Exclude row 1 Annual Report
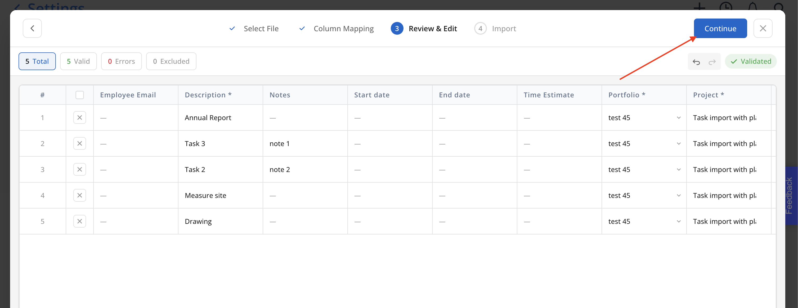Screen dimensions: 798x308 80,118
